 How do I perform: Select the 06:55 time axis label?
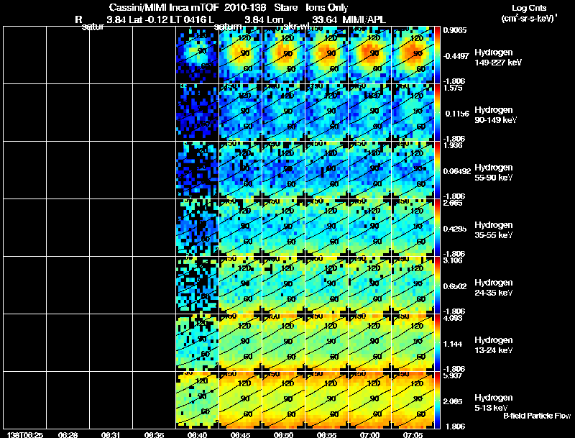[326, 435]
